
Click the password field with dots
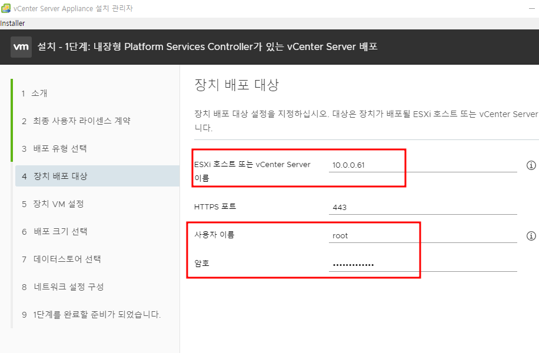coord(423,264)
